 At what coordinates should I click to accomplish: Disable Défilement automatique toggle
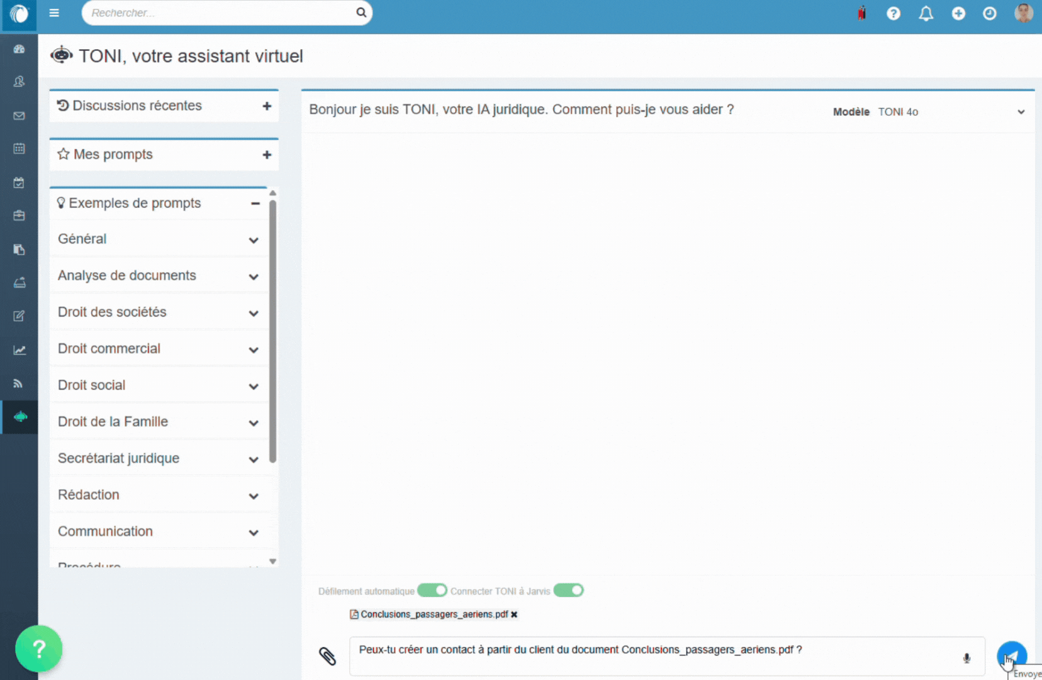point(432,590)
